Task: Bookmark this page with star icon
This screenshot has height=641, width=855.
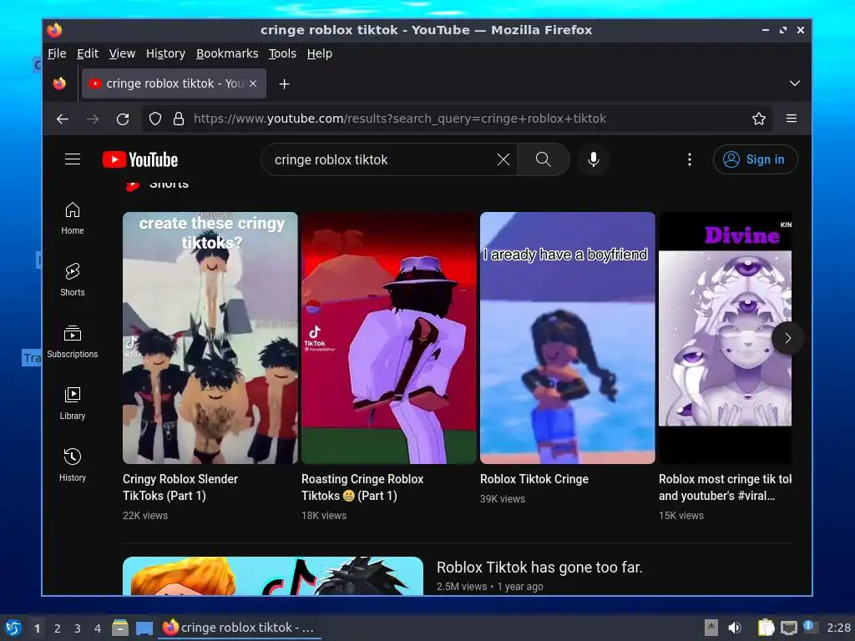Action: point(759,119)
